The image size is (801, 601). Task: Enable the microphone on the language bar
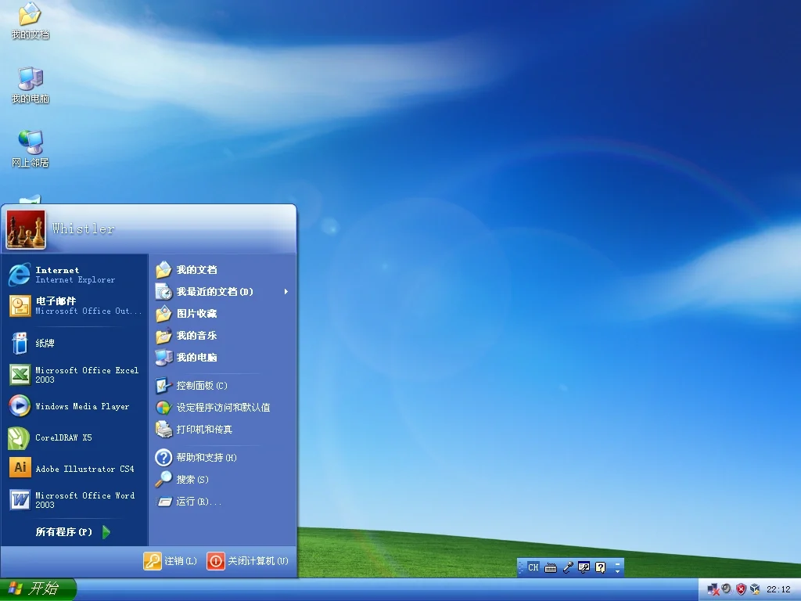(568, 567)
